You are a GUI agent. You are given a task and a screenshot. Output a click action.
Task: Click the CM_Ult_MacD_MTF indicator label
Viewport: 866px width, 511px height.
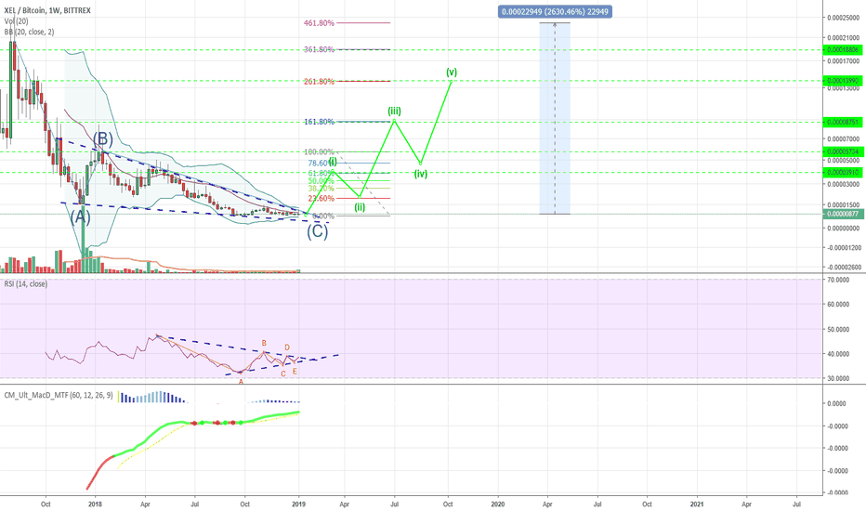point(59,395)
